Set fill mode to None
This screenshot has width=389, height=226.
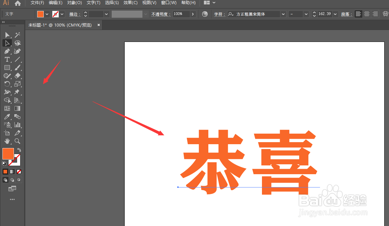19,171
